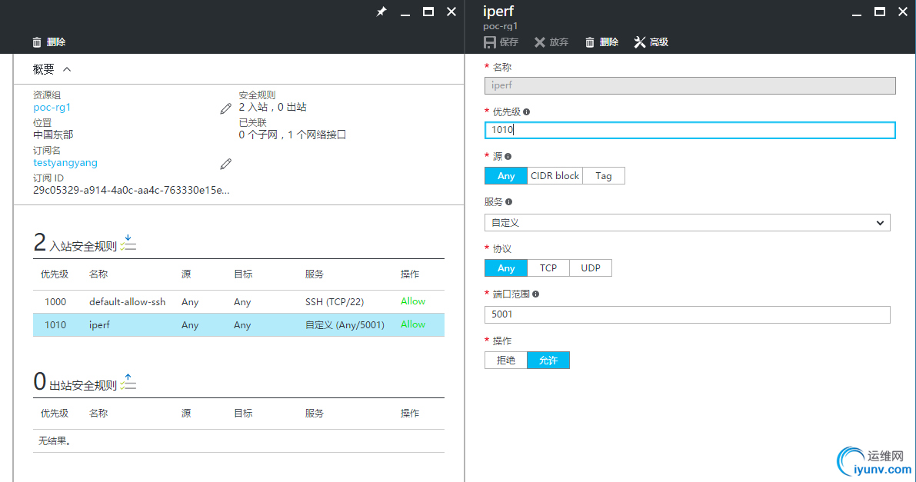
Task: Click port range (端口范围) info icon
Action: [x=535, y=294]
